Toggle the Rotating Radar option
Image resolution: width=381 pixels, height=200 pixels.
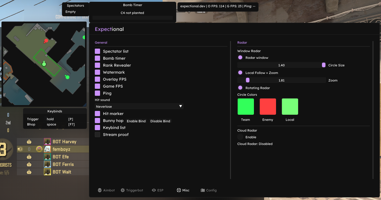pyautogui.click(x=240, y=88)
